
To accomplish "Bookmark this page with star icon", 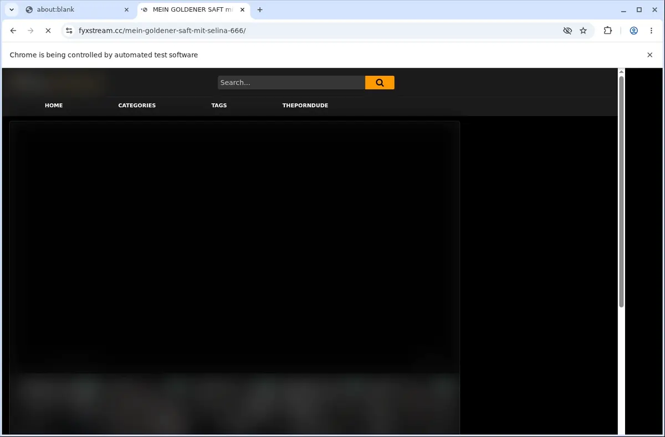I will click(583, 31).
